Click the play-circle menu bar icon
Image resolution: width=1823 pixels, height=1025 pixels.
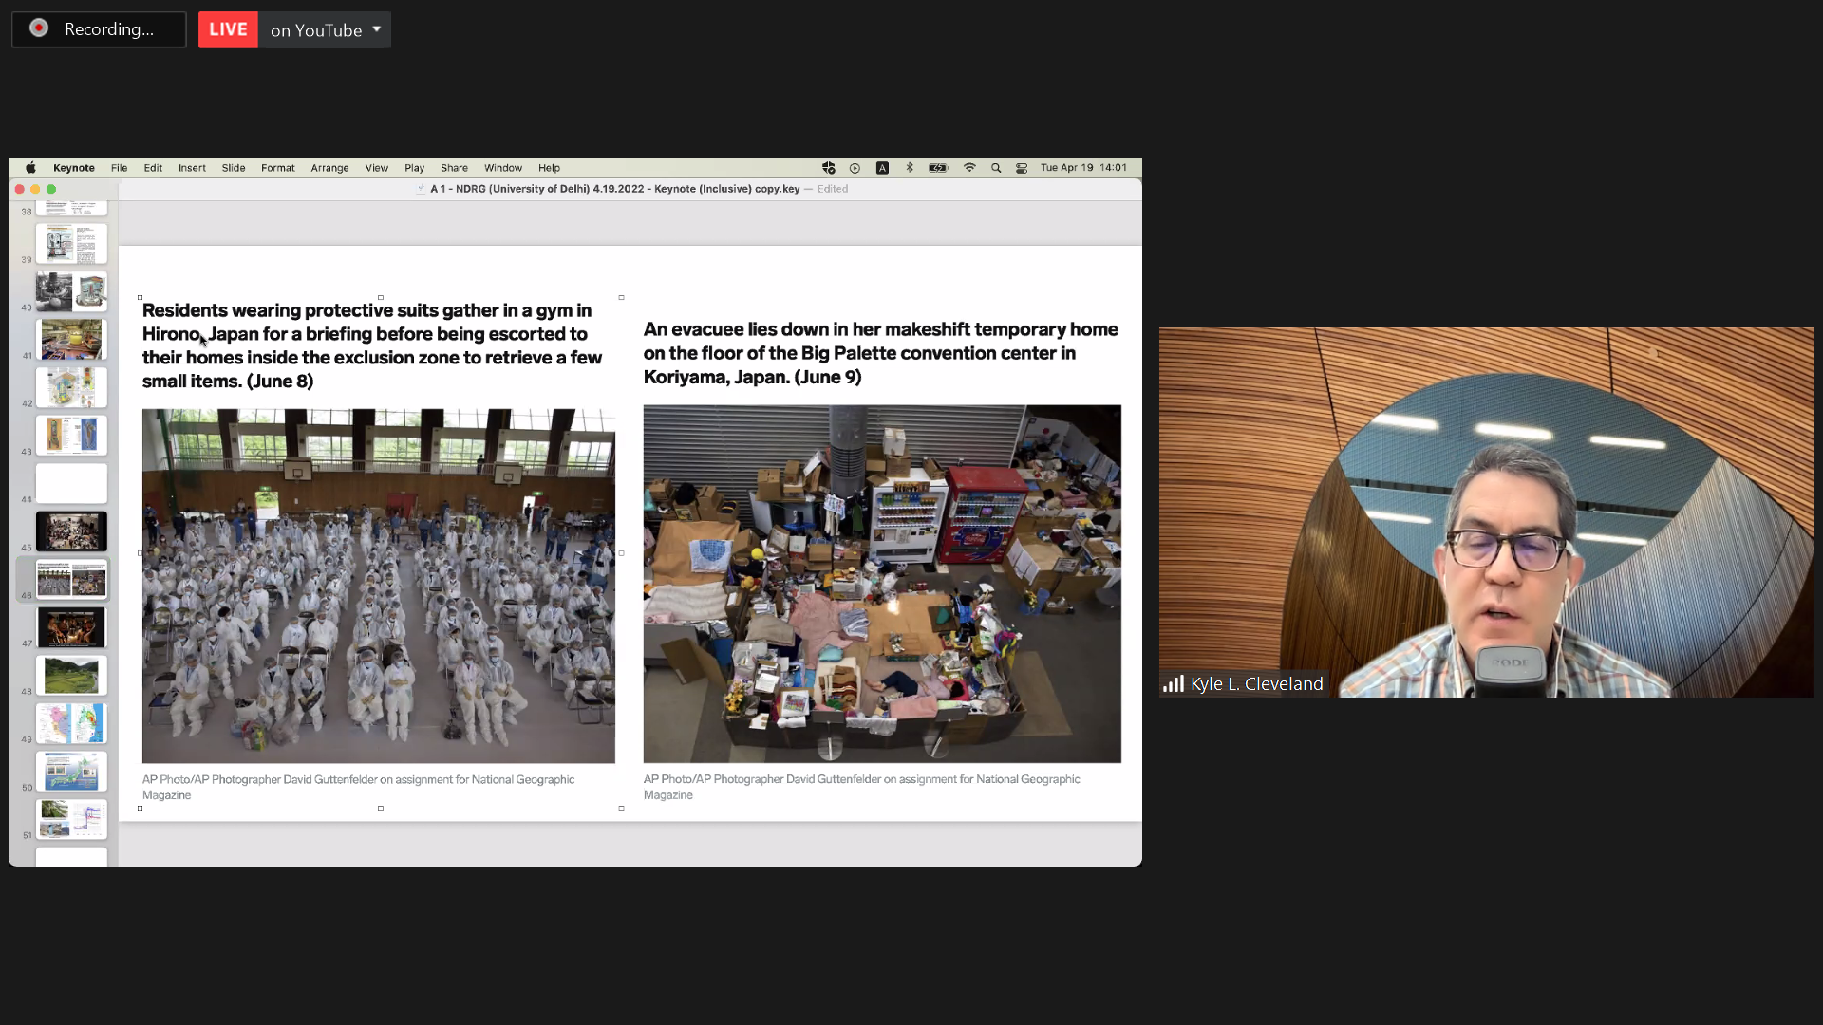(x=855, y=168)
